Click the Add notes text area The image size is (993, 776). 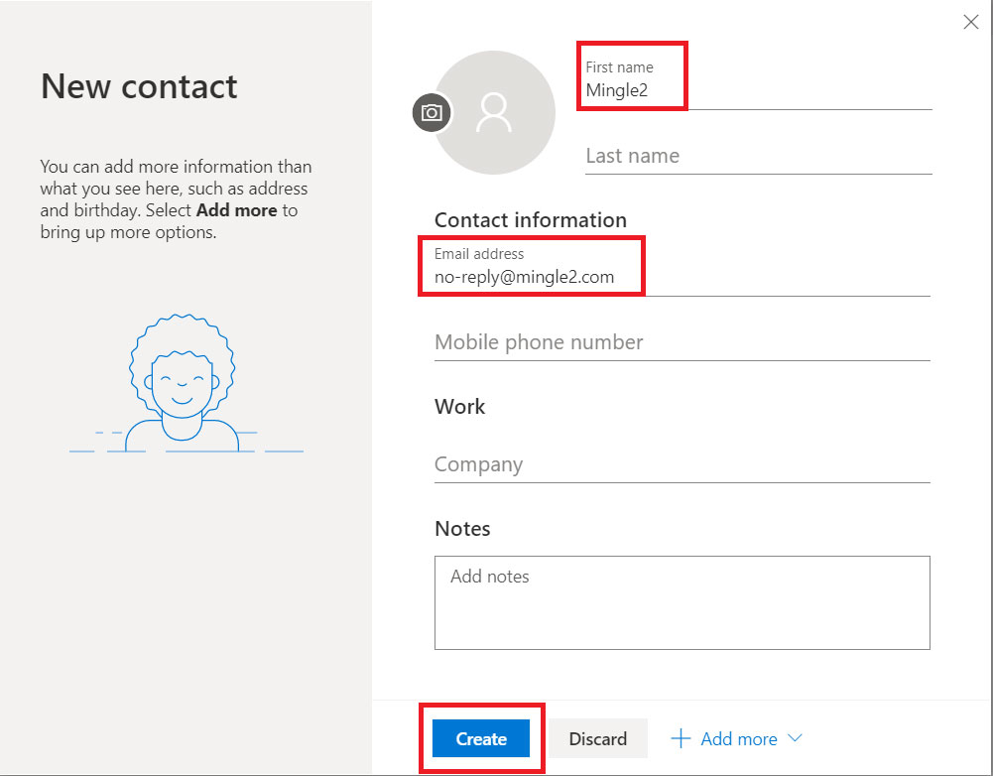coord(682,602)
